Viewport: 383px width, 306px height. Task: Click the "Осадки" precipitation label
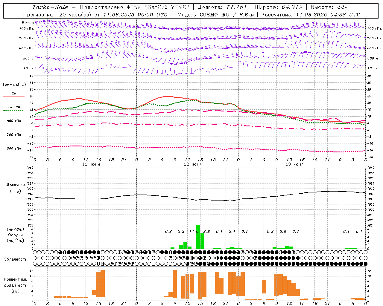coord(16,235)
